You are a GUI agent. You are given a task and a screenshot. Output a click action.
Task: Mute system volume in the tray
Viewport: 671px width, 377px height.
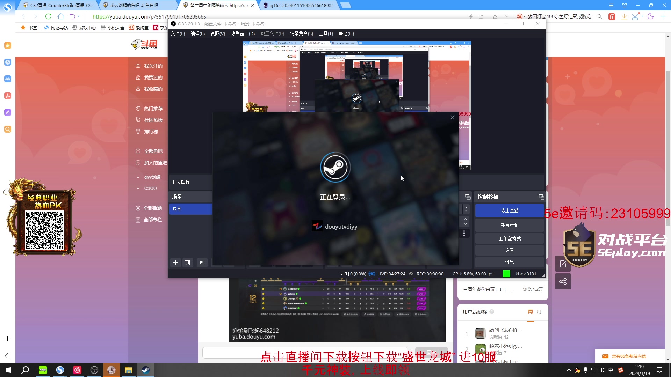click(x=602, y=370)
